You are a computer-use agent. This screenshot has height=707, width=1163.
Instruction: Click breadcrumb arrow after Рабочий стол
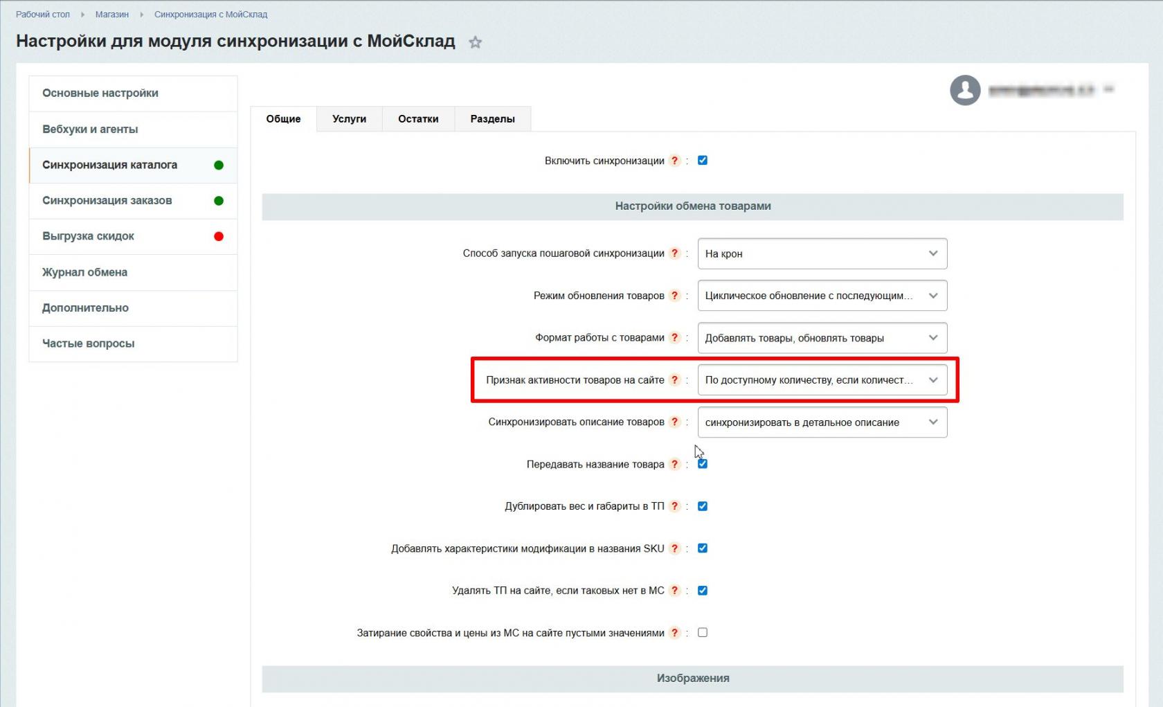(82, 15)
